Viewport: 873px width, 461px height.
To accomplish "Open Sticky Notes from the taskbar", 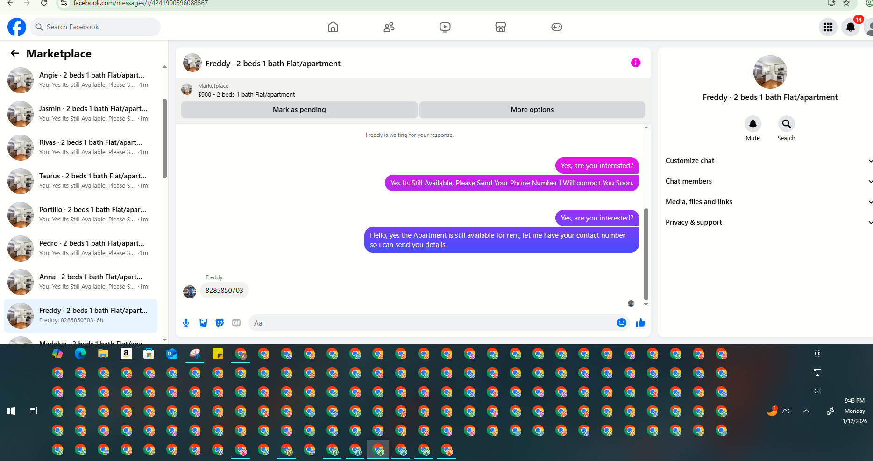I will (218, 354).
